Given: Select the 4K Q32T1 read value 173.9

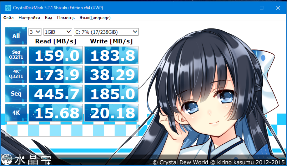Looking at the screenshot, I should pos(56,74).
